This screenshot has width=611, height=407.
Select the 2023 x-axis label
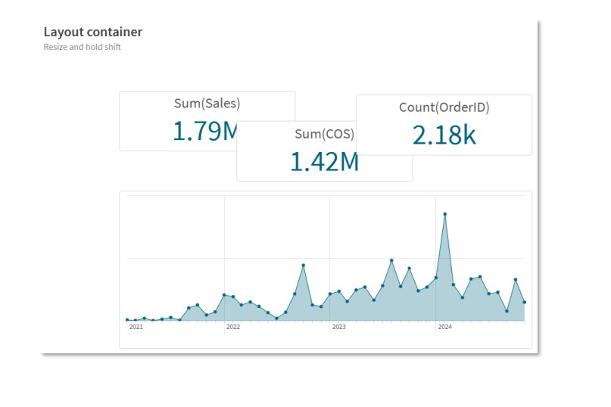[338, 327]
